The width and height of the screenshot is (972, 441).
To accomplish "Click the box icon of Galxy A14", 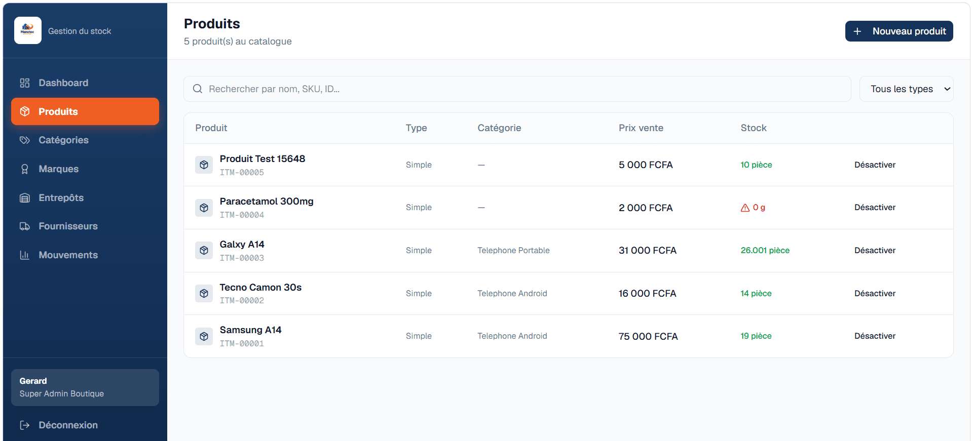I will pyautogui.click(x=204, y=251).
